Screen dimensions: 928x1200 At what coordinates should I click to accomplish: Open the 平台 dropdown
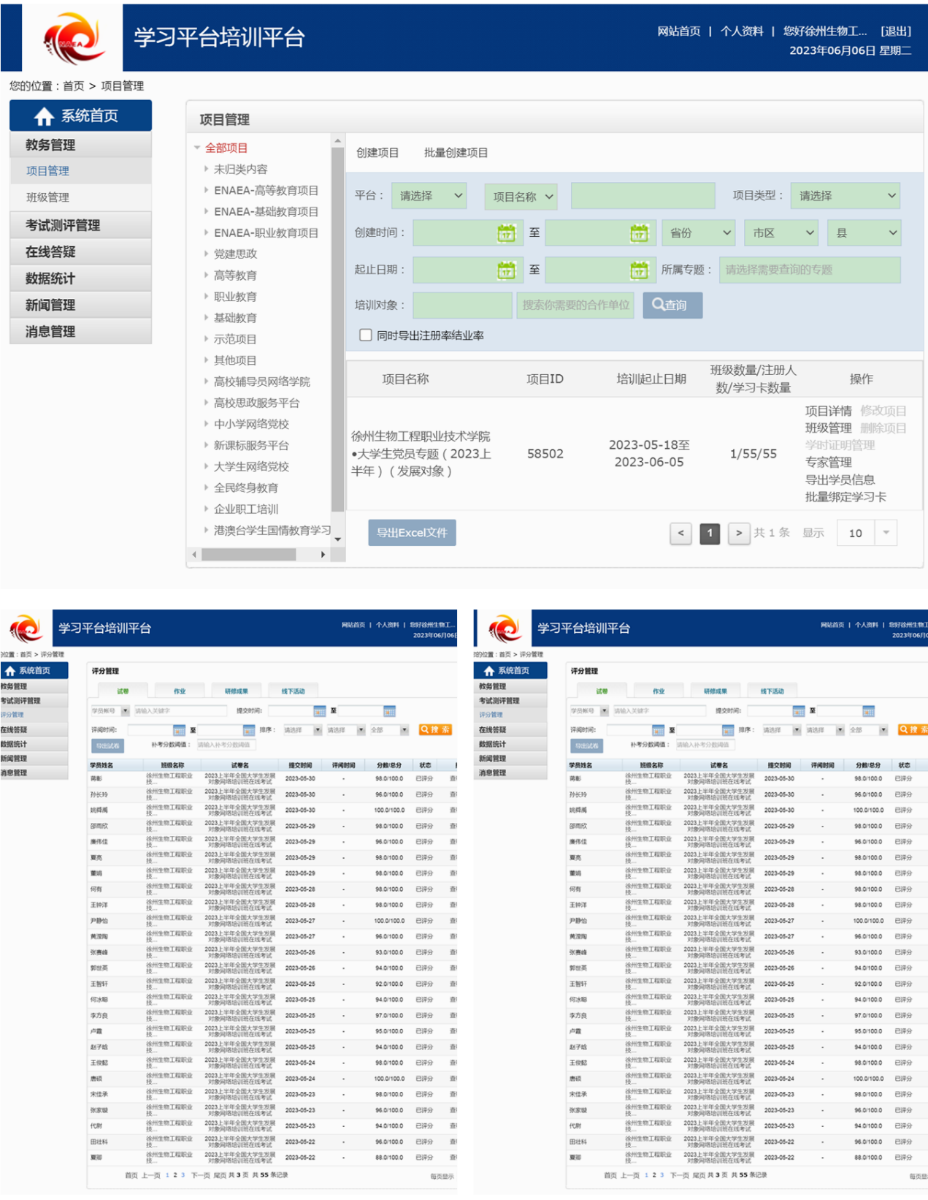(x=429, y=196)
